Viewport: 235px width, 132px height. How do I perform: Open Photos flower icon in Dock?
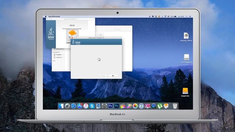click(x=135, y=106)
